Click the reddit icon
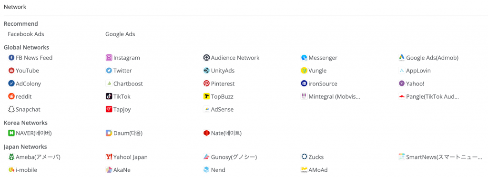The width and height of the screenshot is (488, 177). (x=11, y=96)
